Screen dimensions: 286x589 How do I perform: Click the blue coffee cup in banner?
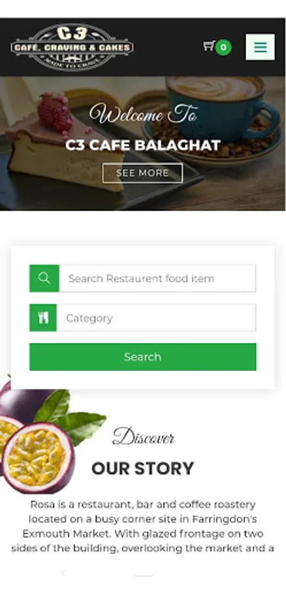click(221, 109)
